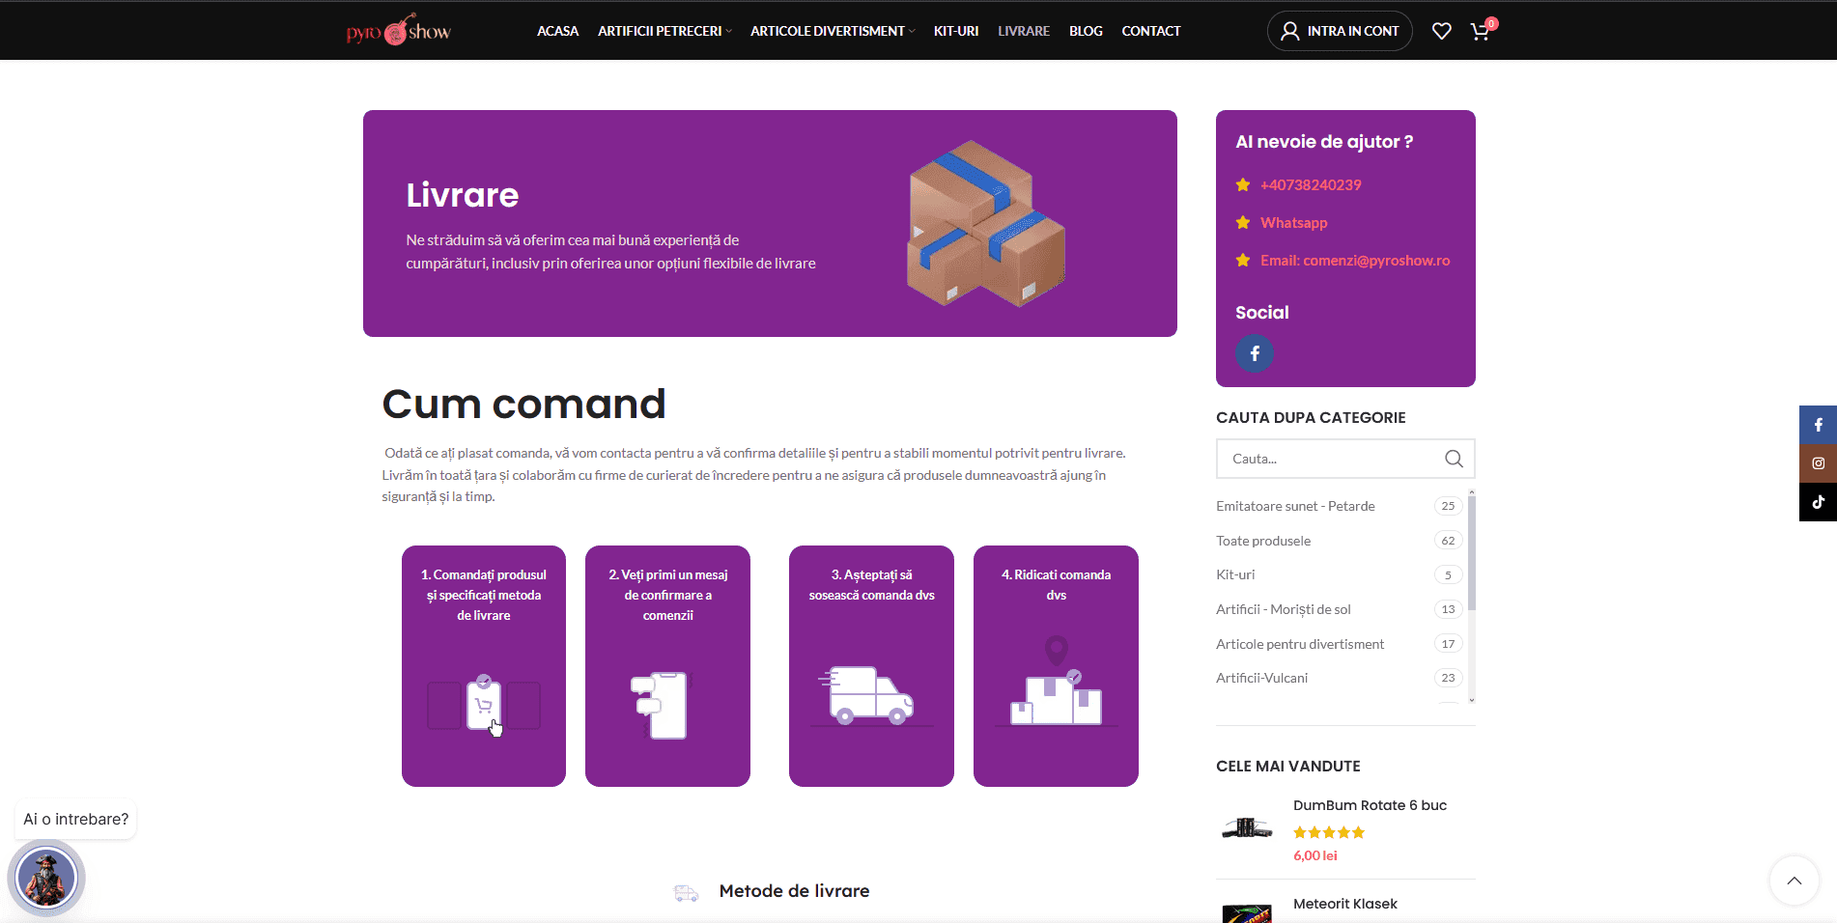Open the Instagram side button
This screenshot has width=1837, height=923.
pos(1818,463)
